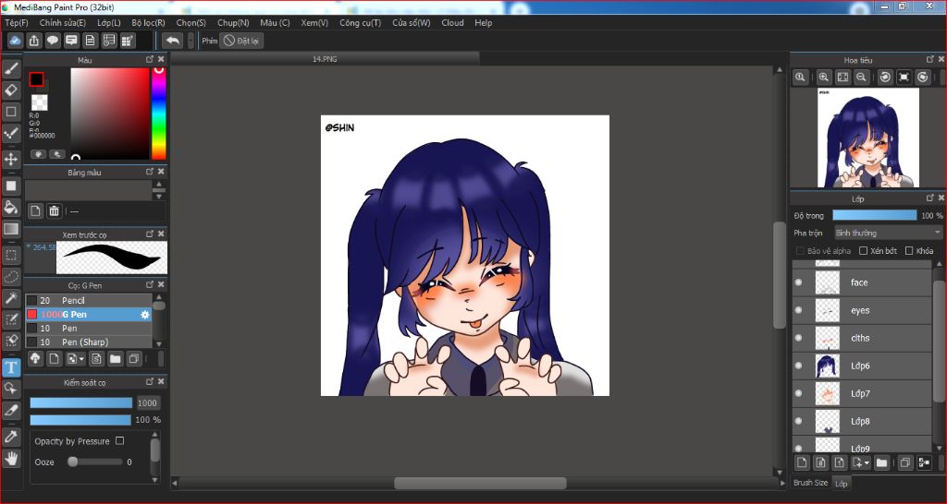Undock the Màu color panel
Screen dimensions: 947x504
coord(150,59)
